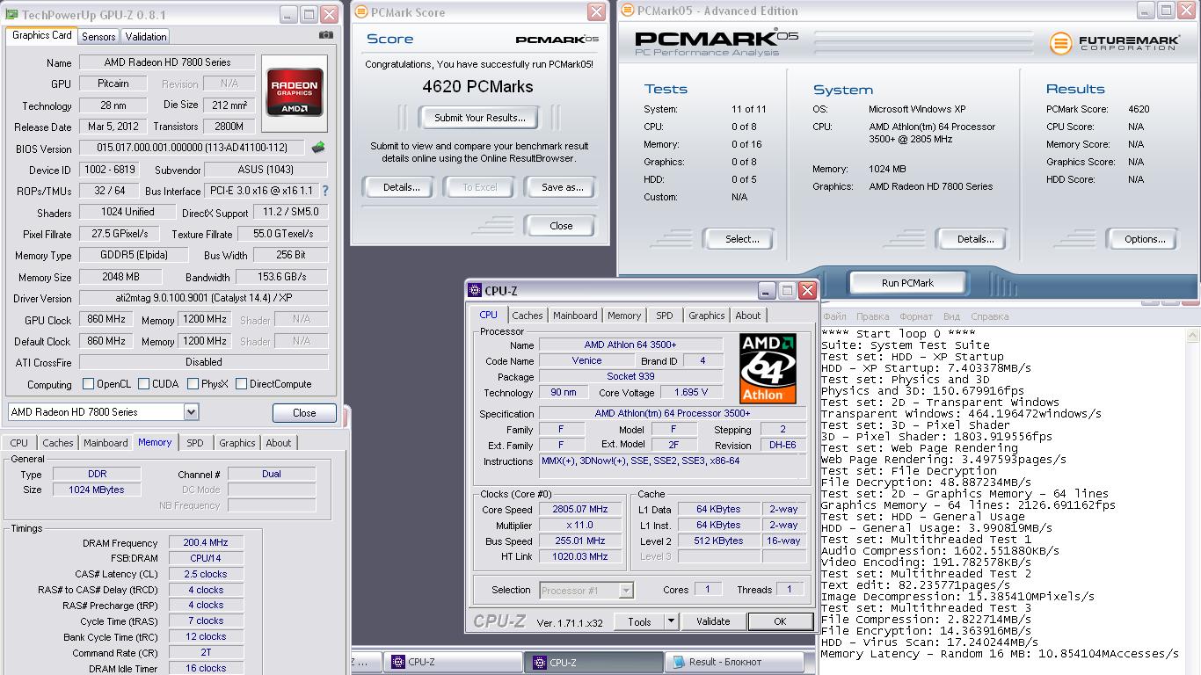The image size is (1201, 675).
Task: Open the Caches tab in front CPU-Z window
Action: click(x=528, y=316)
